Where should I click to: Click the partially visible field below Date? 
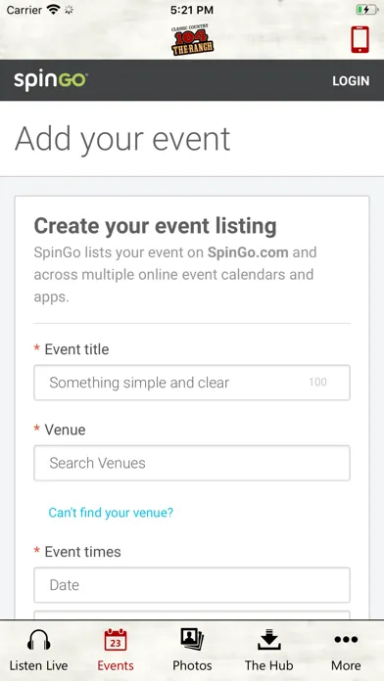click(x=192, y=615)
